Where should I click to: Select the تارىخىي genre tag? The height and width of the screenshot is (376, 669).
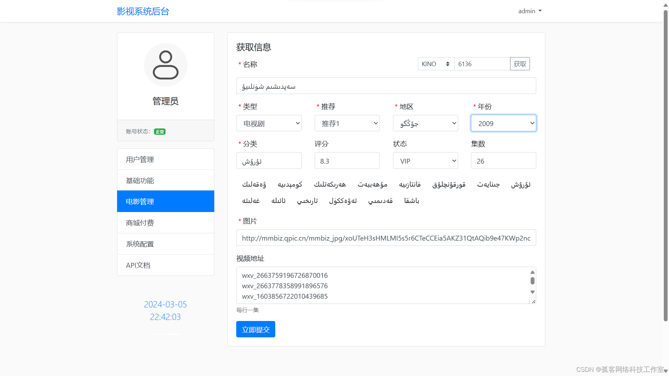click(x=307, y=201)
